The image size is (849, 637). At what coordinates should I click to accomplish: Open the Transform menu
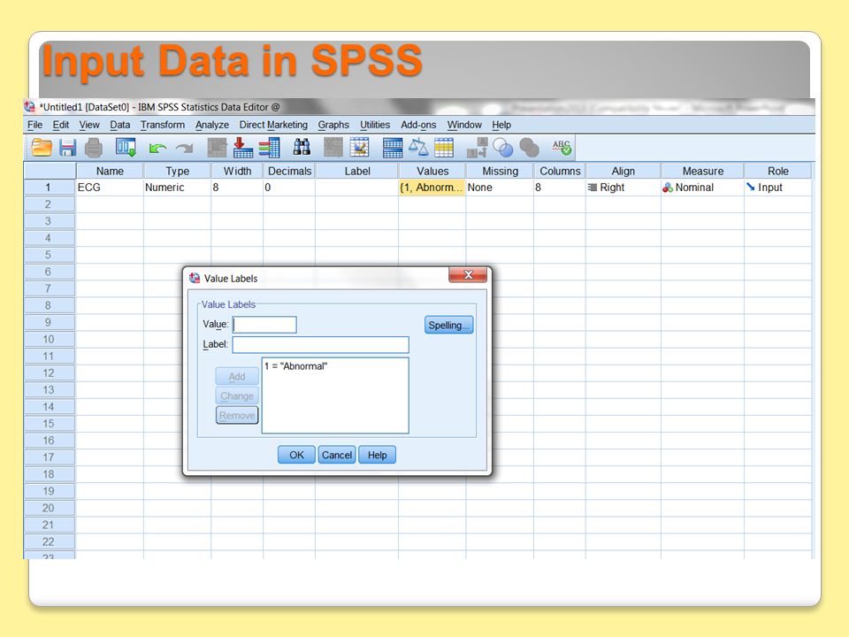coord(163,125)
